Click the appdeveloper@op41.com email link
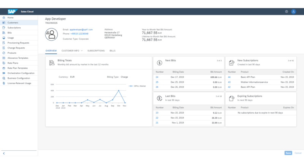 click(81, 30)
